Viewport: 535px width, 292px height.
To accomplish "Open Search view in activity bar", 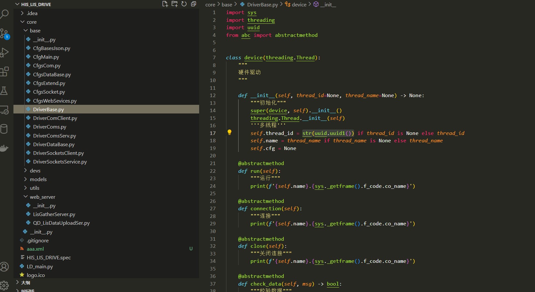I will pyautogui.click(x=4, y=14).
